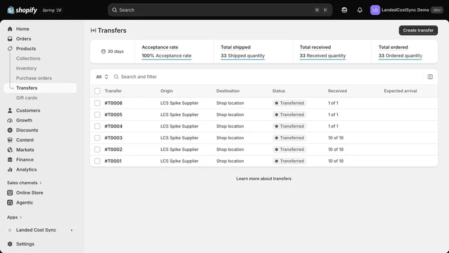Click the Destination column header
The image size is (449, 253).
coord(228,91)
